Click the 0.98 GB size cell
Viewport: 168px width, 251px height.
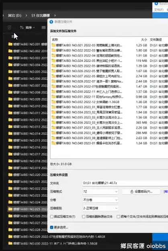(x=141, y=97)
